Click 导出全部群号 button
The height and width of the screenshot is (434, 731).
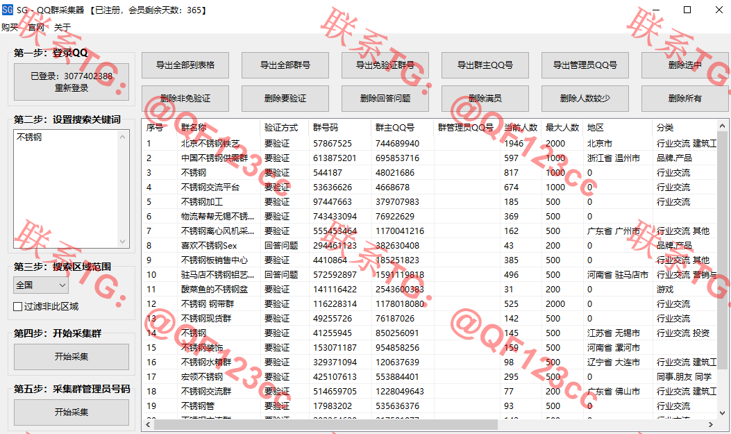point(285,65)
